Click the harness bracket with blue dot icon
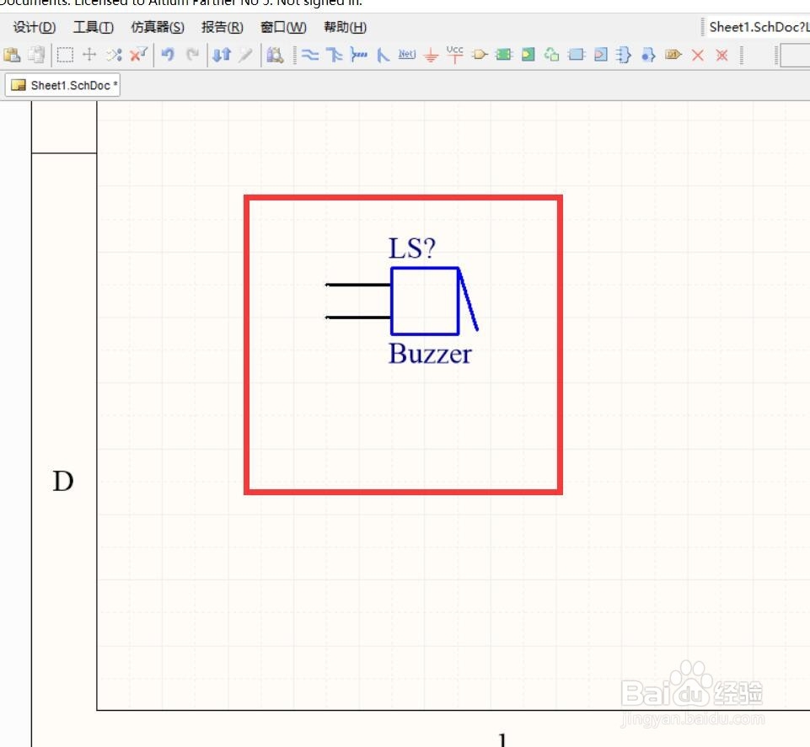The height and width of the screenshot is (747, 810). click(x=648, y=55)
